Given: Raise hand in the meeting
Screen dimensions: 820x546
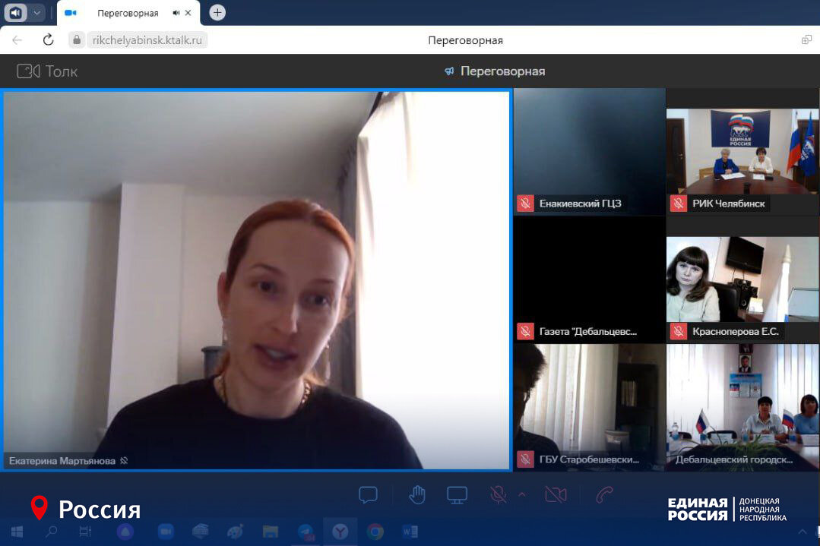Looking at the screenshot, I should coord(416,494).
